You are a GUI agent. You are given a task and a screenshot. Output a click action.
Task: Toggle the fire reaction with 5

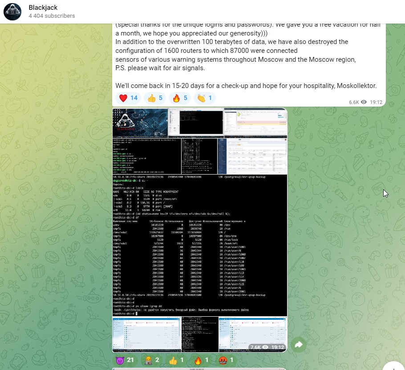(x=180, y=98)
